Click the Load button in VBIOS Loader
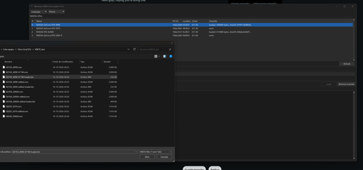 click(x=329, y=84)
